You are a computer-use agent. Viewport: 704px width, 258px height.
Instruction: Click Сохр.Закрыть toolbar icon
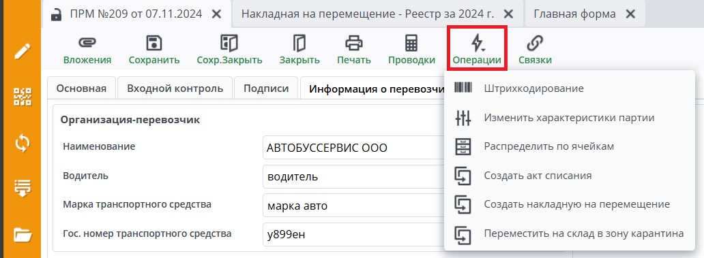(x=229, y=44)
